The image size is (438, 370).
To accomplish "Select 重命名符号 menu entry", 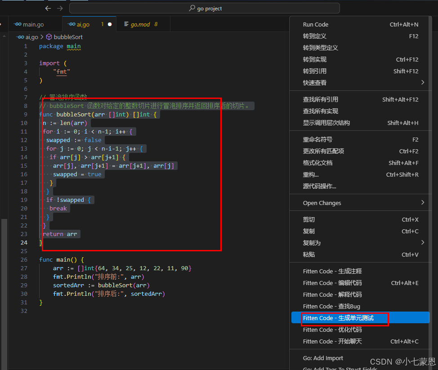I will (317, 139).
